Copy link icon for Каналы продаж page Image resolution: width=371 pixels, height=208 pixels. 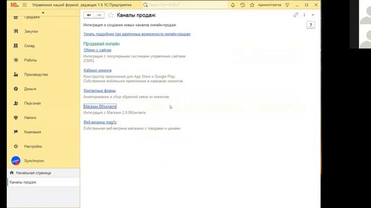coord(296,15)
